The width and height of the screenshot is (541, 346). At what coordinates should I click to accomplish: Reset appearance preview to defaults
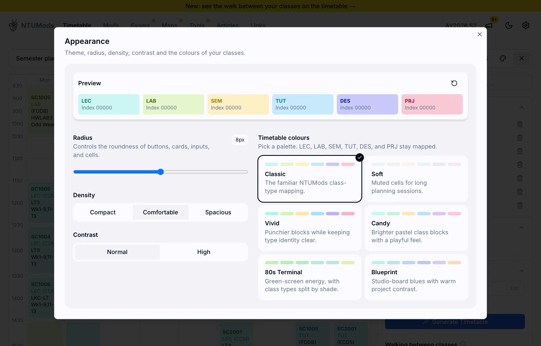click(x=454, y=83)
